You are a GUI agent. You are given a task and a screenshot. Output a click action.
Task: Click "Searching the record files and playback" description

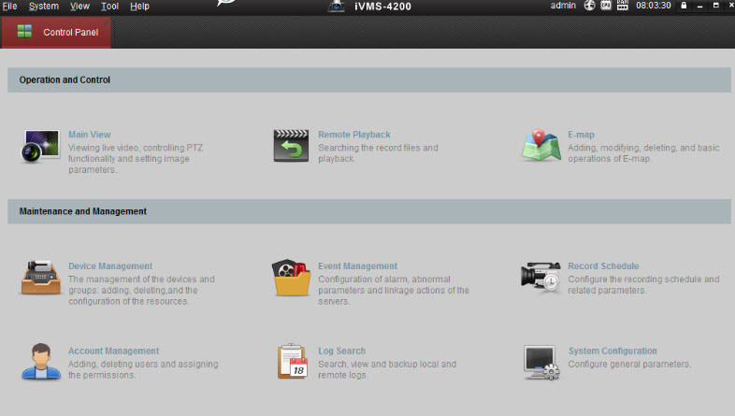coord(379,153)
